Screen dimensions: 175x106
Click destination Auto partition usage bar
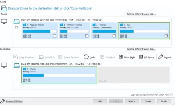pos(59,76)
